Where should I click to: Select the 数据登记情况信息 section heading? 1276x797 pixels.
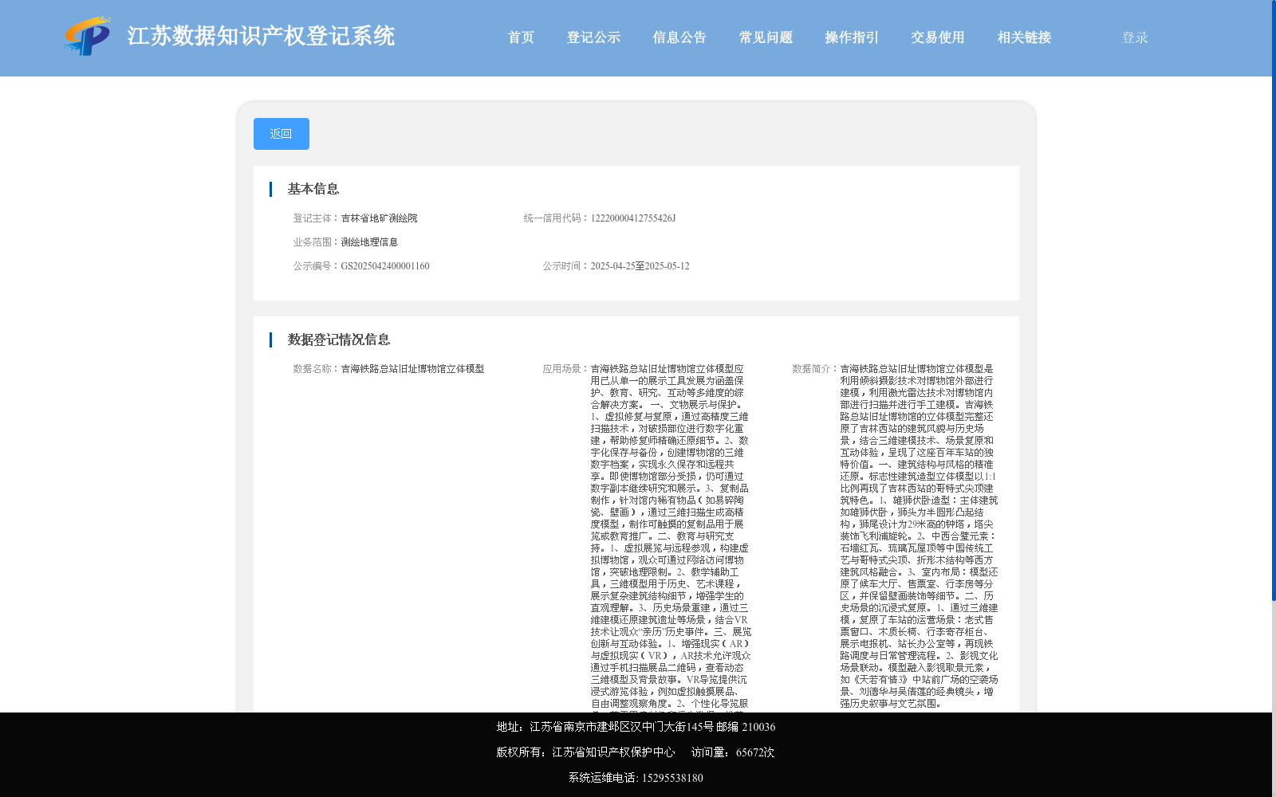click(x=339, y=340)
